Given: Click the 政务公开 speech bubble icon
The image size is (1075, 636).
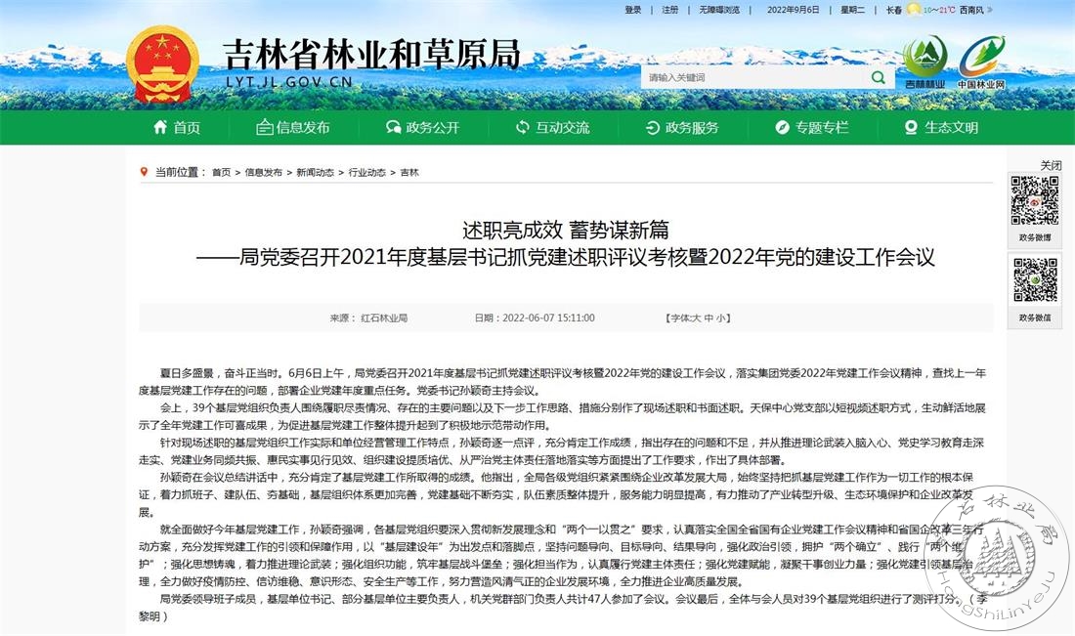Looking at the screenshot, I should pos(394,127).
